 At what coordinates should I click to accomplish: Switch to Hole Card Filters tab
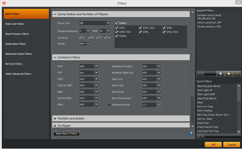pos(26,24)
